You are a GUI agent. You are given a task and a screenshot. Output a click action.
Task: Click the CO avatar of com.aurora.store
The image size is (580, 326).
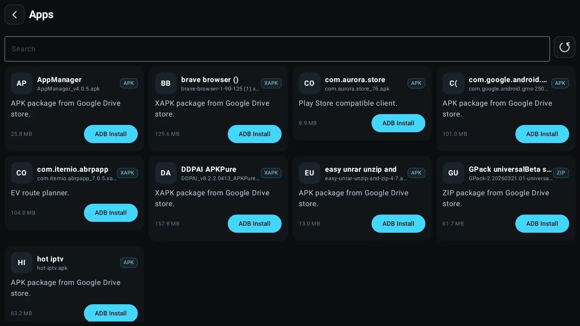click(309, 83)
